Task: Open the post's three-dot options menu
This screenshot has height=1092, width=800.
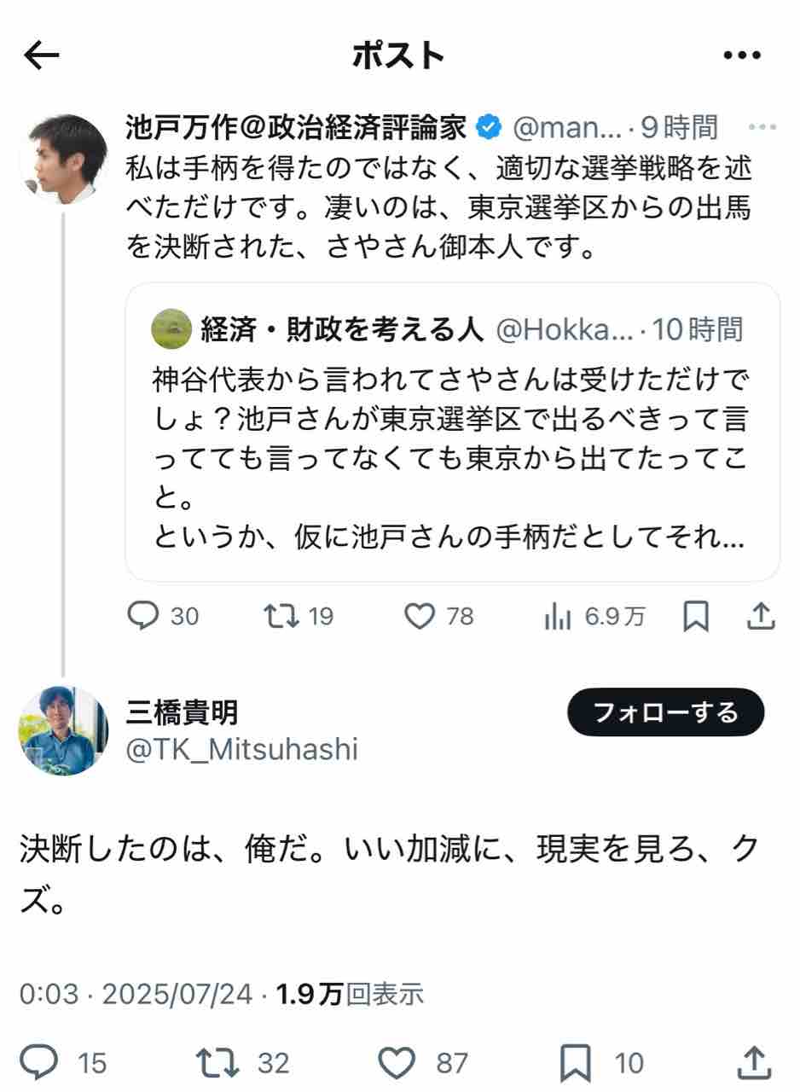Action: [x=741, y=56]
